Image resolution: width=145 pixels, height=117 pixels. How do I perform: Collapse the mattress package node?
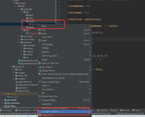point(19,42)
